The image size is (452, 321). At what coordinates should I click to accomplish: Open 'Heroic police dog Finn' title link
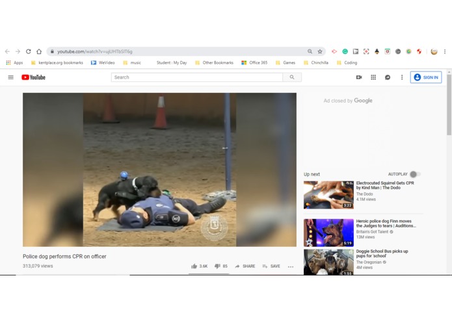click(386, 224)
